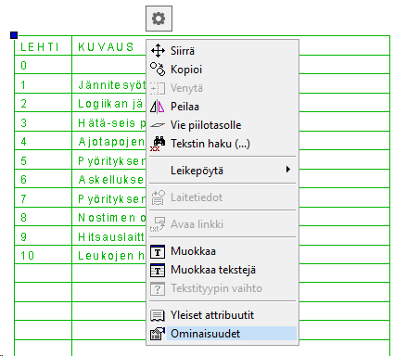The image size is (394, 356).
Task: Click the gear settings button above the table
Action: point(159,19)
